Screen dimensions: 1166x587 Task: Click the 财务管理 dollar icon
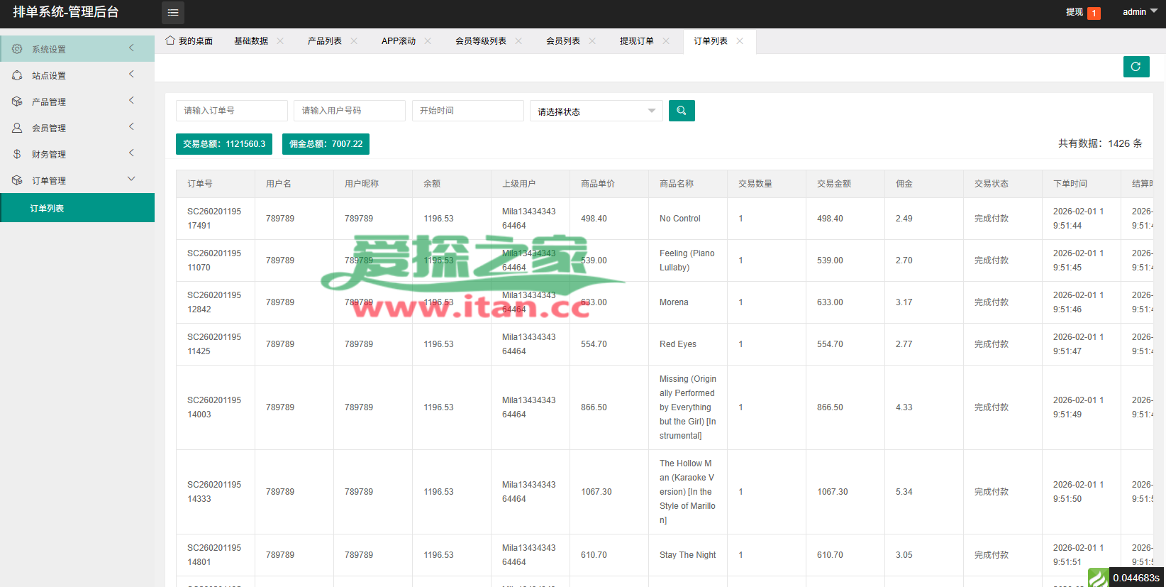point(17,154)
